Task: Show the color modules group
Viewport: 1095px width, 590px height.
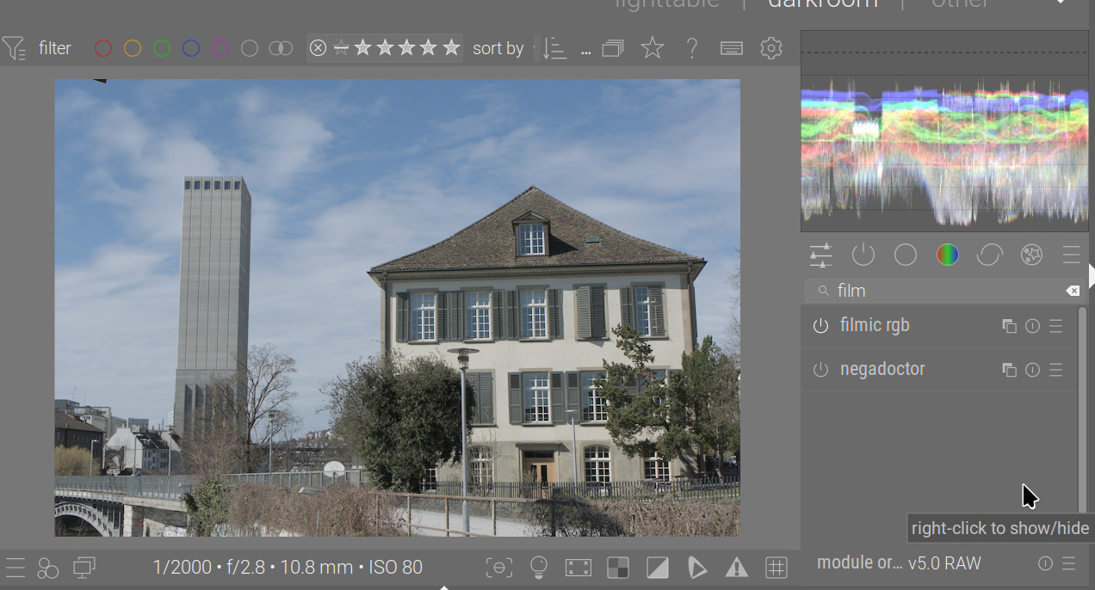Action: [948, 255]
